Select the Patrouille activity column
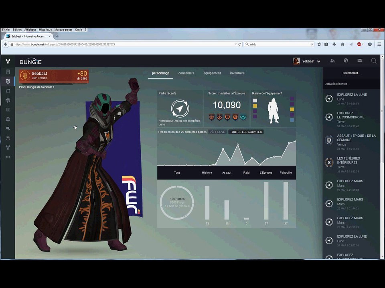385x288 pixels. click(286, 172)
